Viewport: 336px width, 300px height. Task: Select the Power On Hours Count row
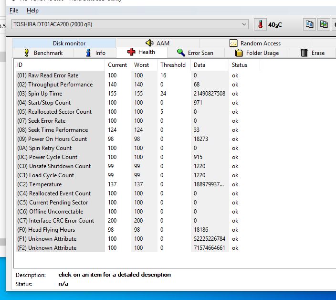[57, 139]
